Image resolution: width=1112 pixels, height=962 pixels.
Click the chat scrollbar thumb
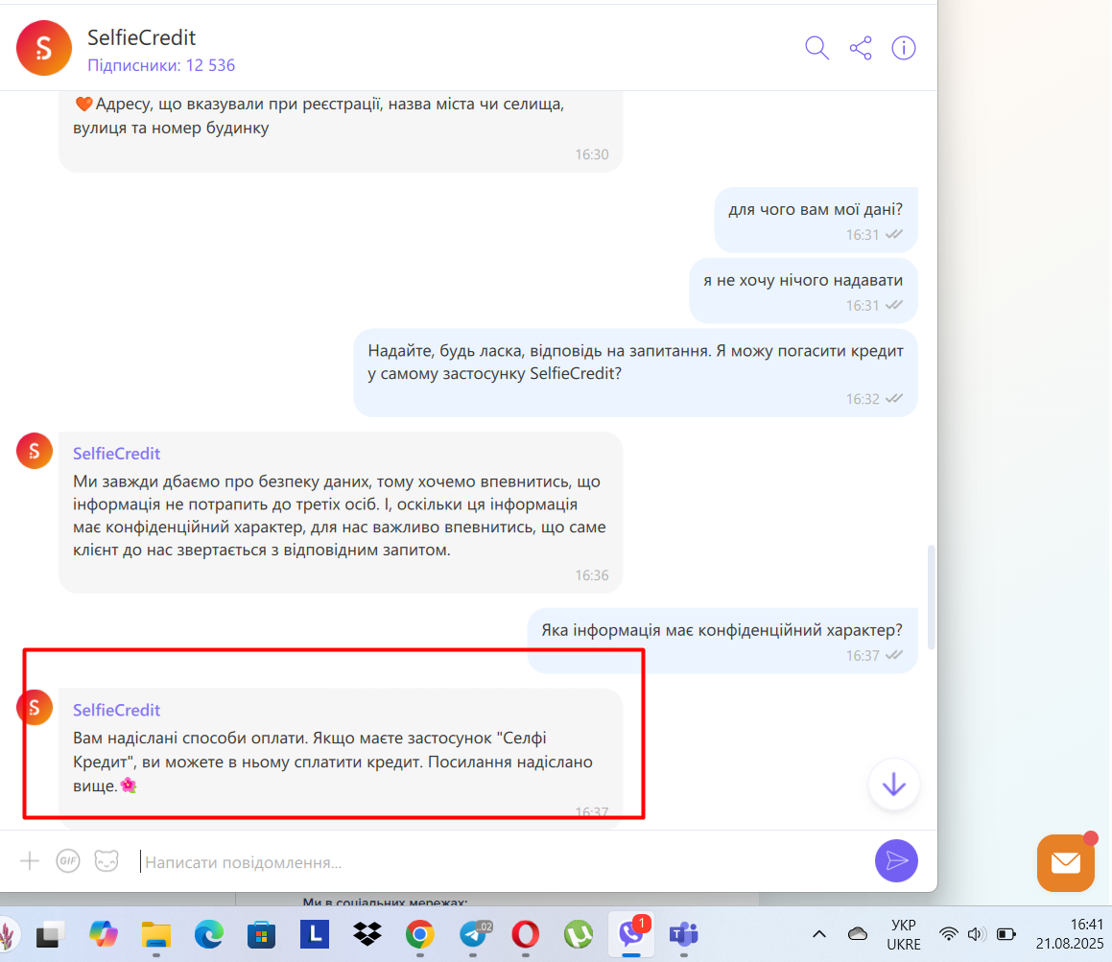coord(931,597)
